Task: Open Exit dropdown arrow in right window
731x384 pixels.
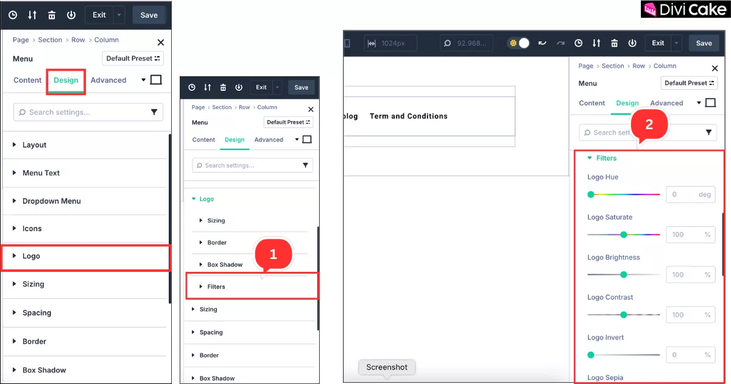Action: 676,43
